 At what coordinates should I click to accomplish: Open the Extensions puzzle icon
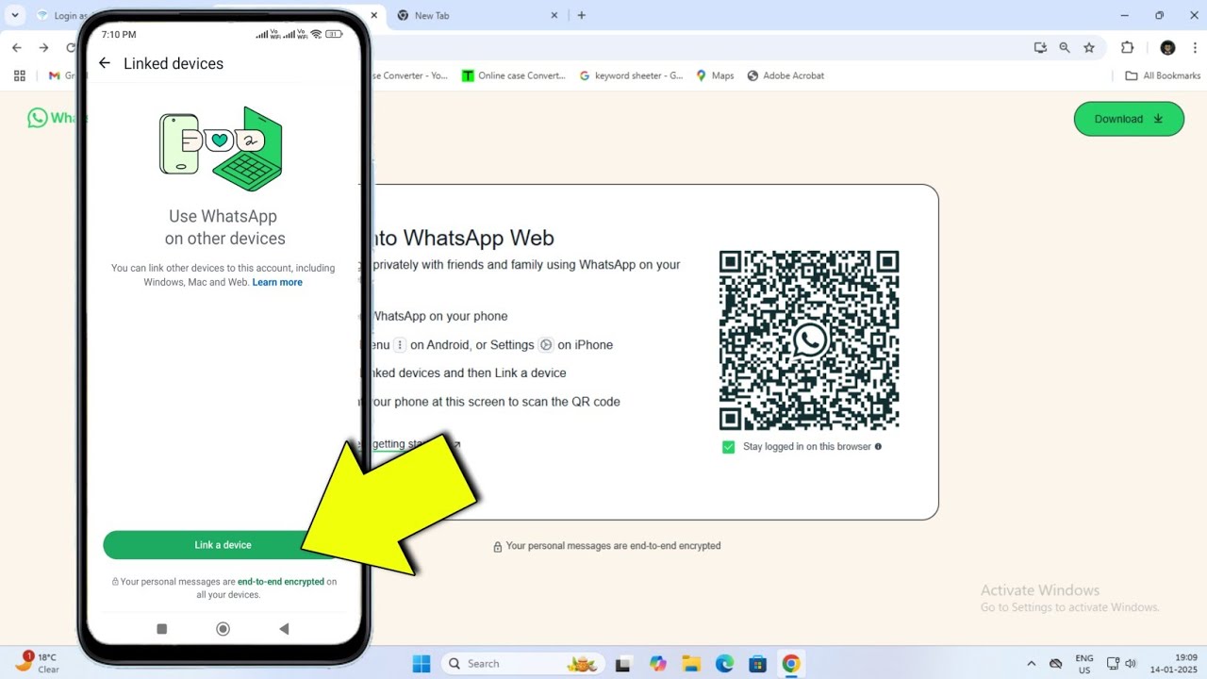click(x=1127, y=47)
